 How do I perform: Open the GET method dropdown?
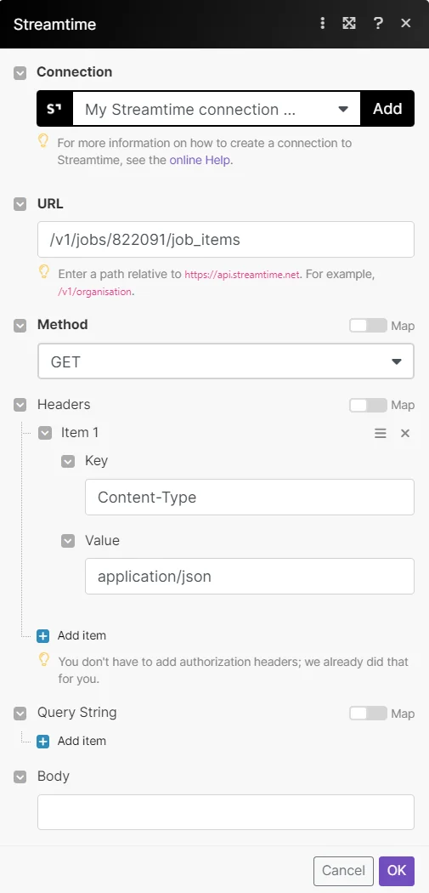[226, 361]
